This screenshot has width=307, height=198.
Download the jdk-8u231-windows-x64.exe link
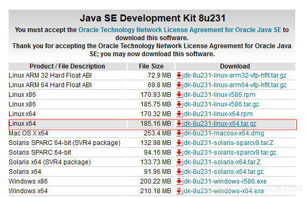[223, 191]
